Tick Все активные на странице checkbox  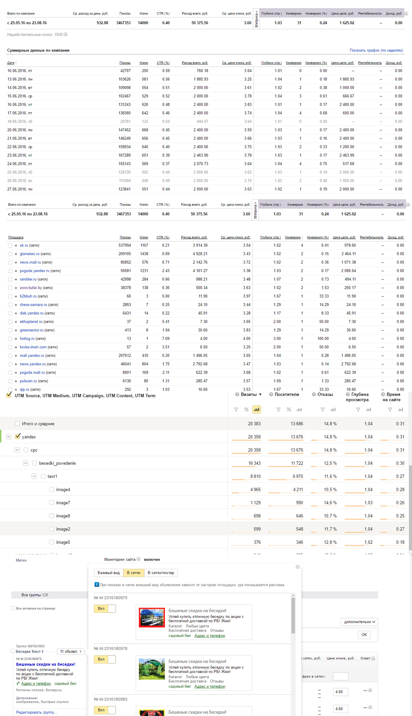coord(12,608)
